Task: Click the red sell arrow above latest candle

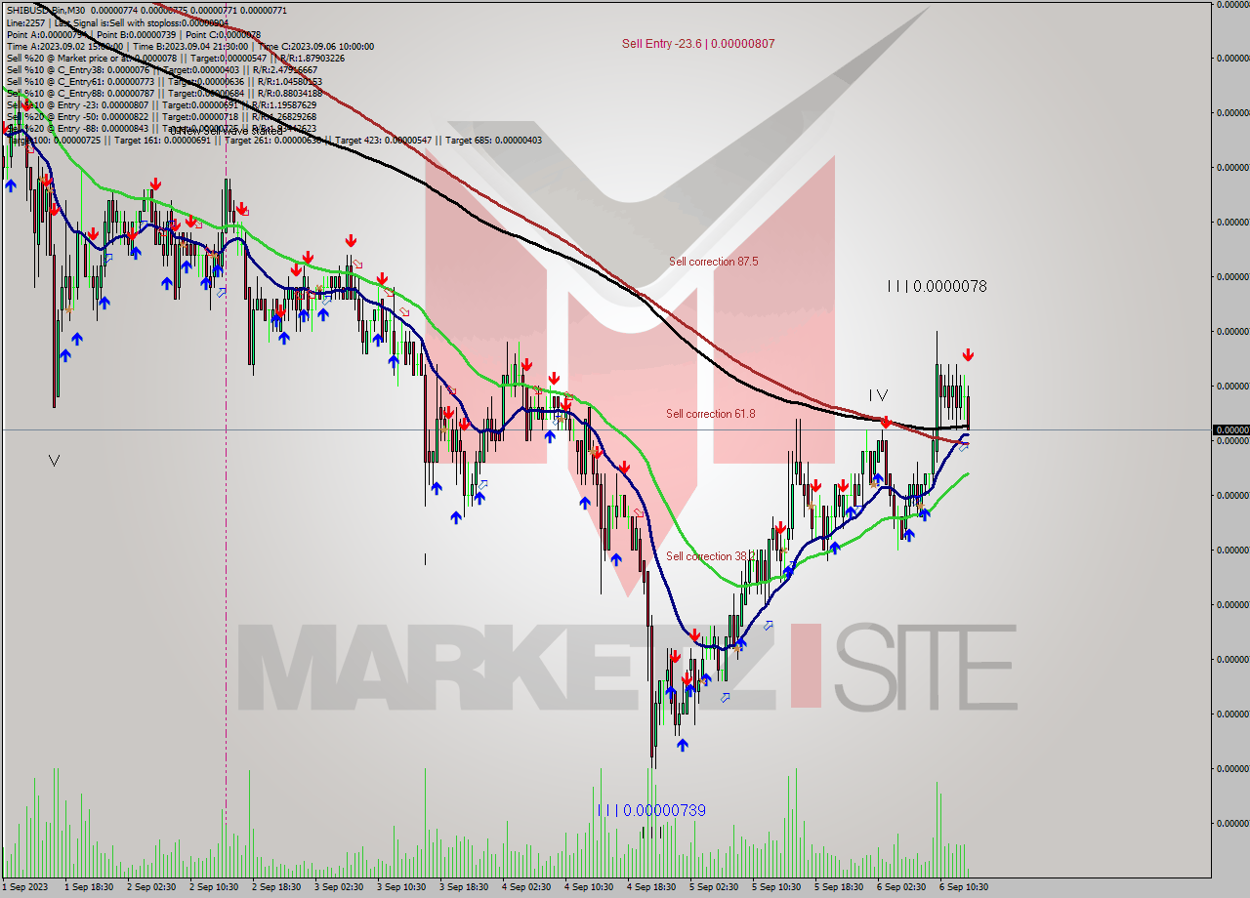Action: 968,354
